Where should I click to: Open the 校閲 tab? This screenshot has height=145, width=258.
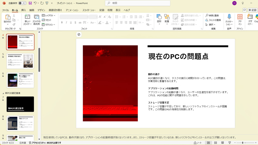110,10
